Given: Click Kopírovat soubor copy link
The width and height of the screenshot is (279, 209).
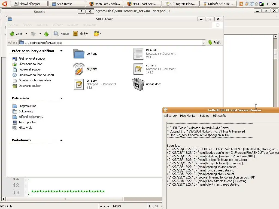Looking at the screenshot, I should coord(30,69).
